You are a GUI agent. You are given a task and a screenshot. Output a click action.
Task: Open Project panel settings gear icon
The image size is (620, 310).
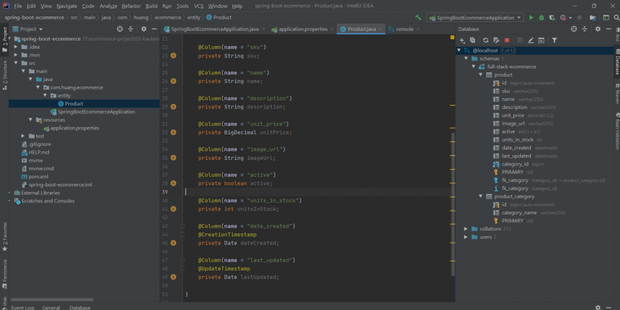coord(143,28)
